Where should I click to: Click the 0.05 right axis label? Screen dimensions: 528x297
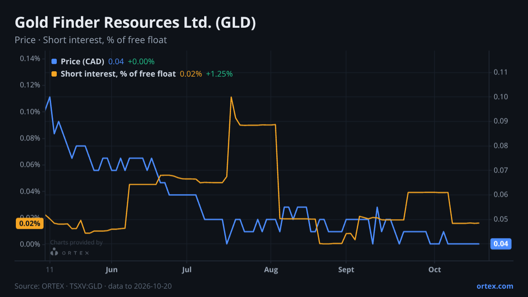click(501, 219)
